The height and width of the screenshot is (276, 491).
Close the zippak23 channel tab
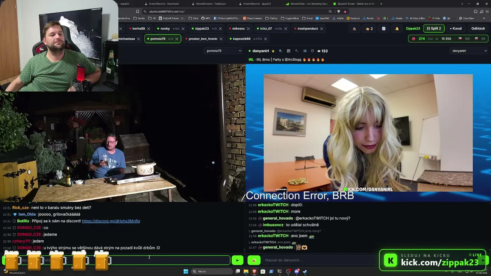pyautogui.click(x=221, y=28)
